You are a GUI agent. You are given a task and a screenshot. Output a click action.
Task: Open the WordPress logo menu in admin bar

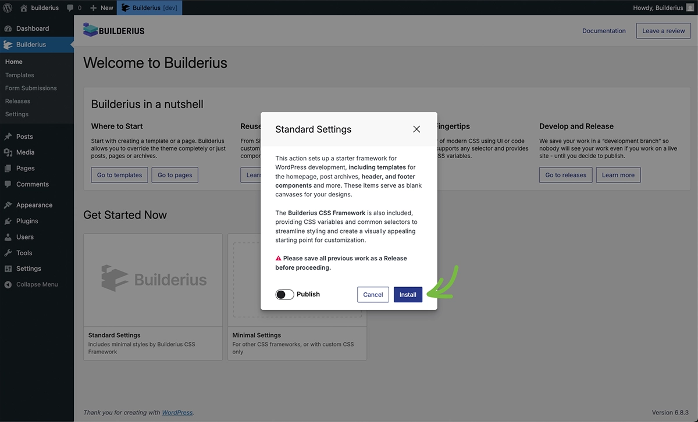(8, 8)
